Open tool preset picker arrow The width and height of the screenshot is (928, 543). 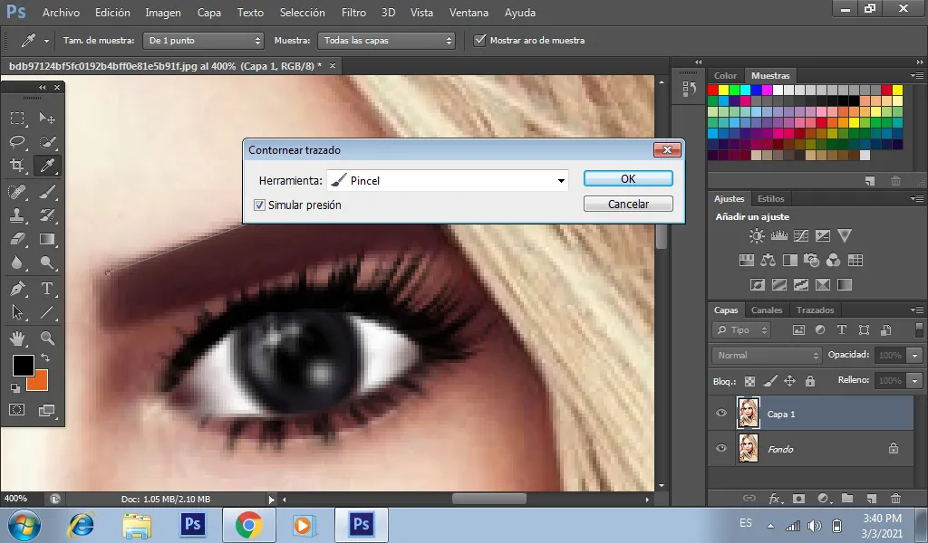(x=46, y=41)
